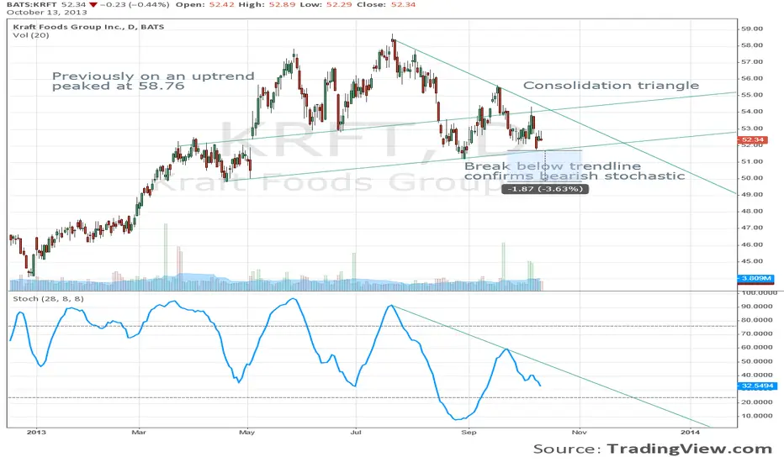
Task: Click the 90.0000 stochastic axis label
Action: point(757,306)
